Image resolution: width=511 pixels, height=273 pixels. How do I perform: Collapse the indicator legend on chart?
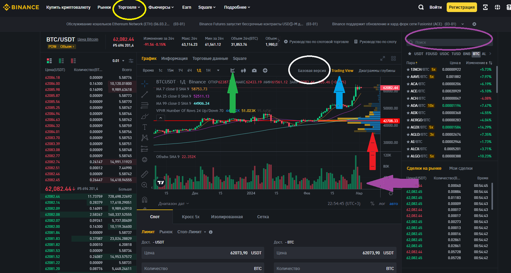[160, 117]
